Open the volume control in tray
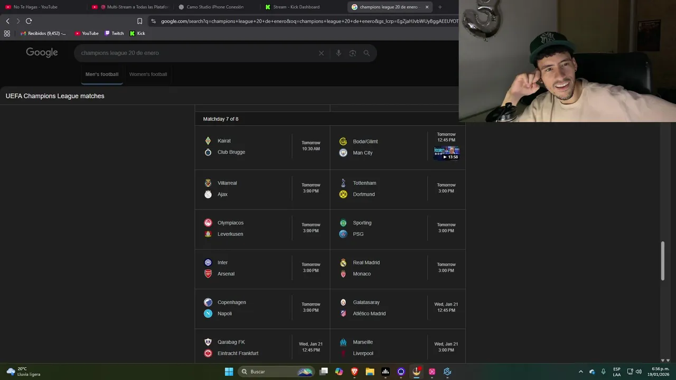This screenshot has height=380, width=676. point(639,372)
